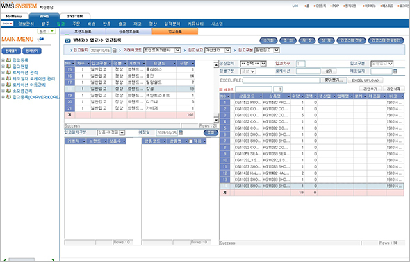Click right arrow of sidebar horizontal scrollbar
Image resolution: width=410 pixels, height=262 pixels.
click(53, 260)
